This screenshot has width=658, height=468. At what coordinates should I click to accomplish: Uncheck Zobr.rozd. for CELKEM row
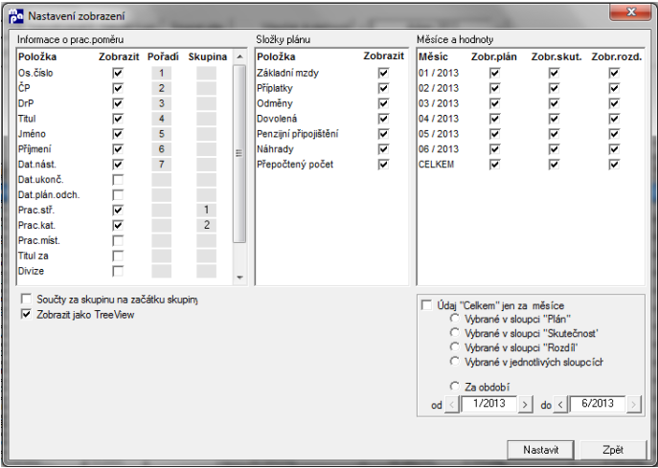[614, 165]
